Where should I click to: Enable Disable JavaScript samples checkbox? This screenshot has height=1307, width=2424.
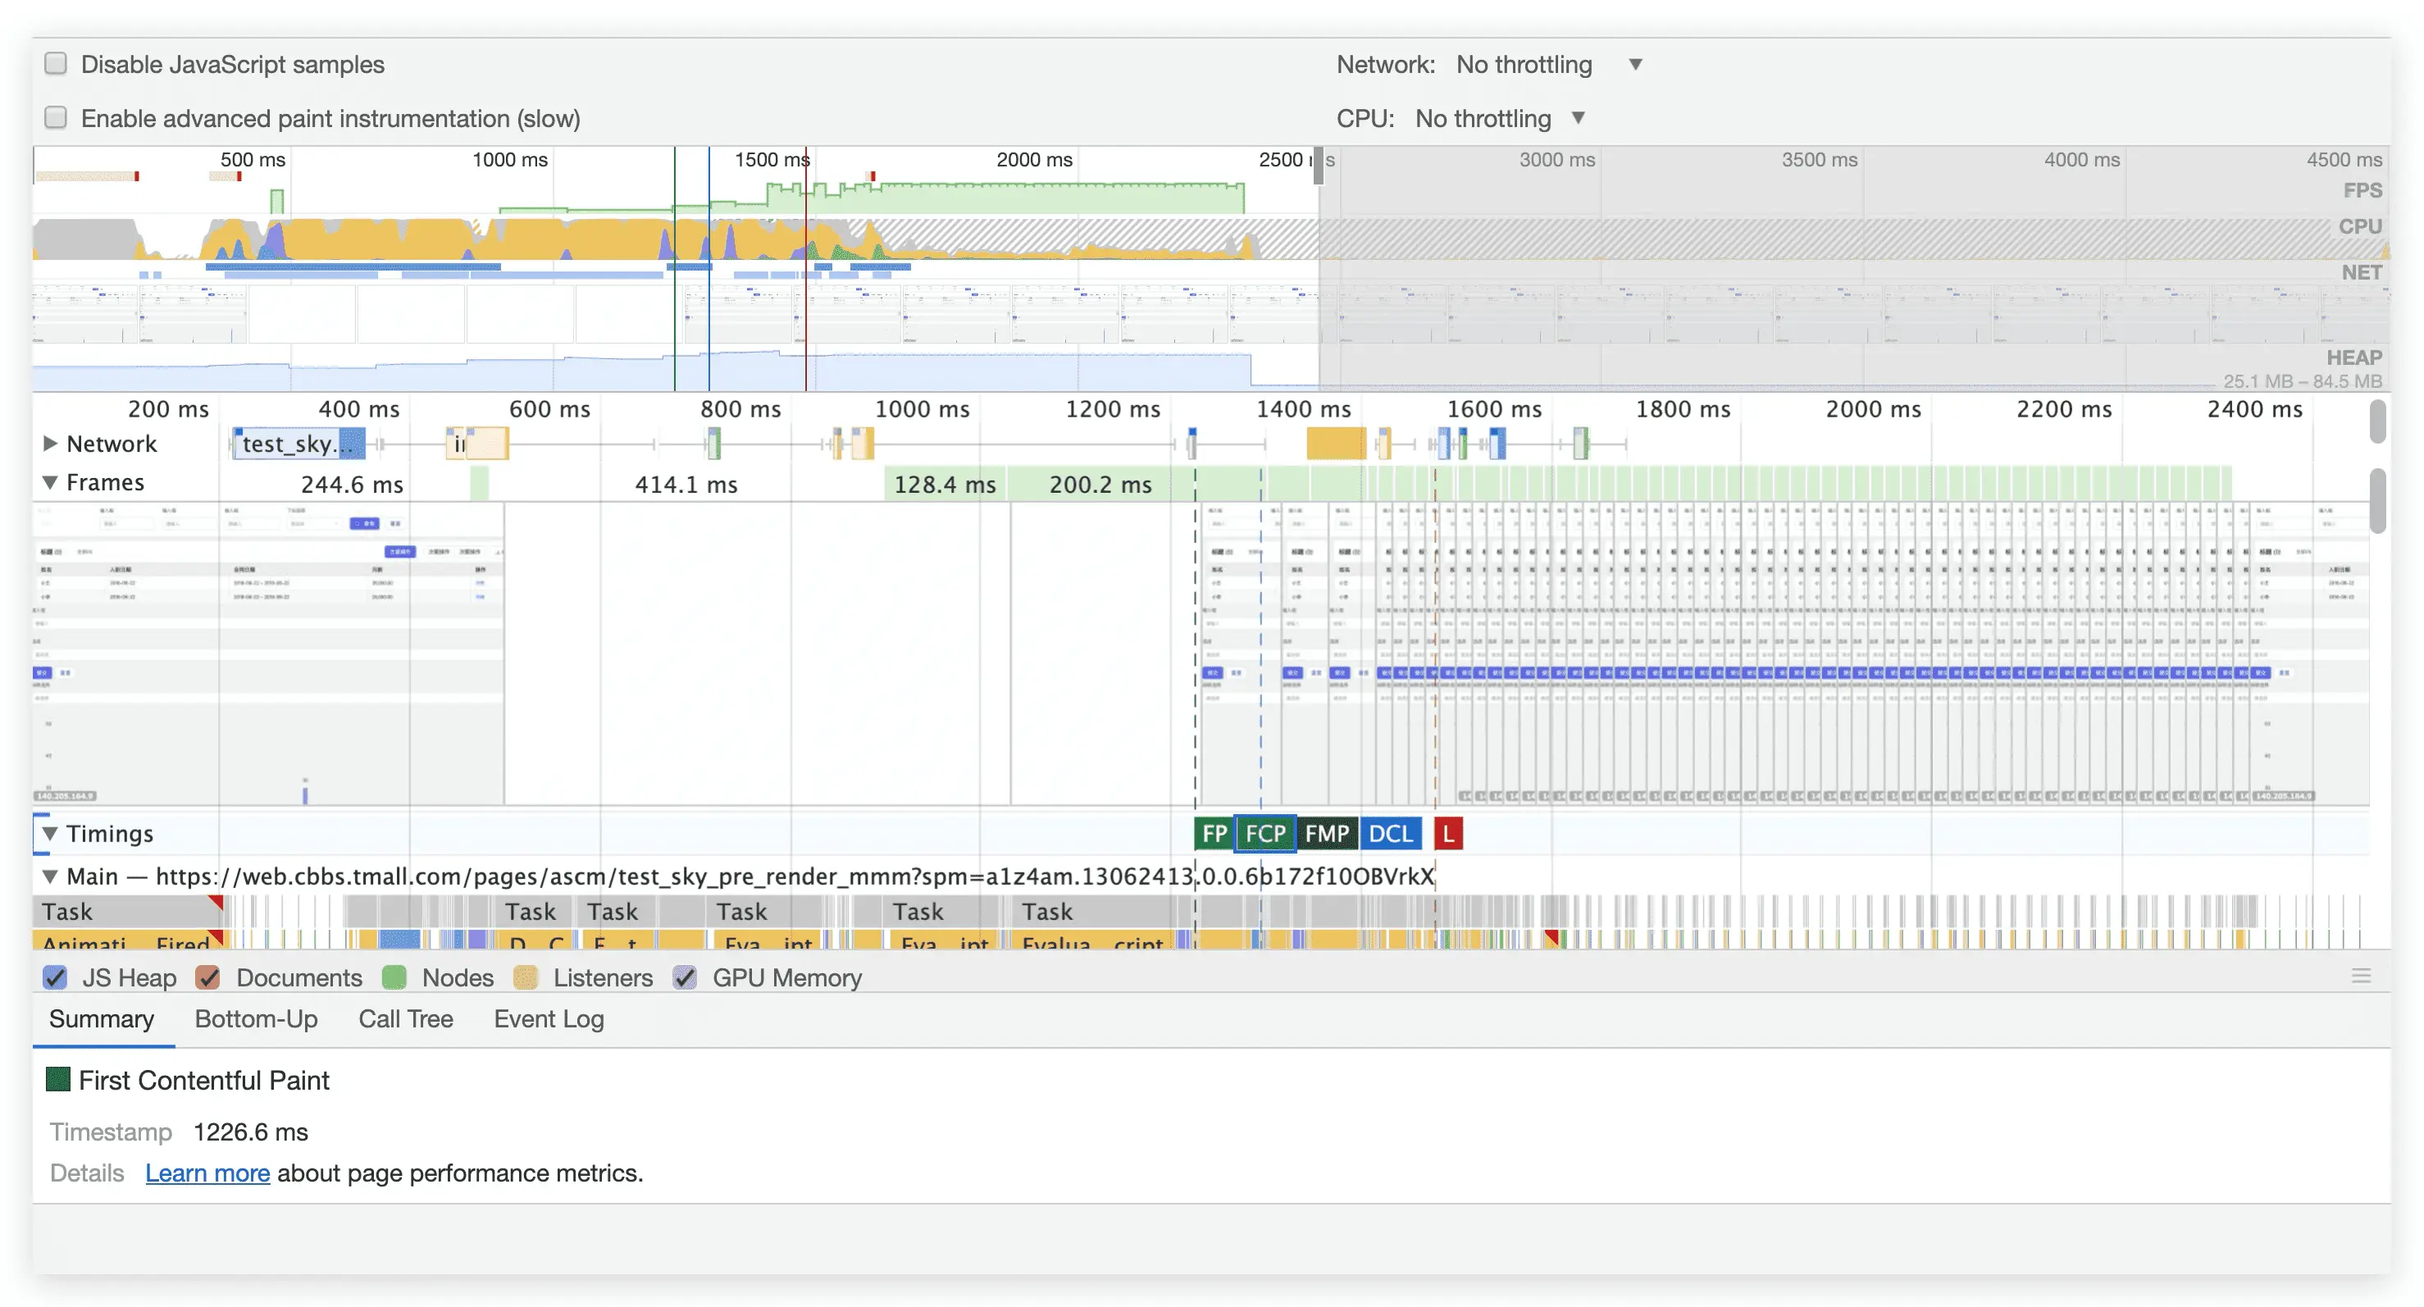pyautogui.click(x=57, y=64)
